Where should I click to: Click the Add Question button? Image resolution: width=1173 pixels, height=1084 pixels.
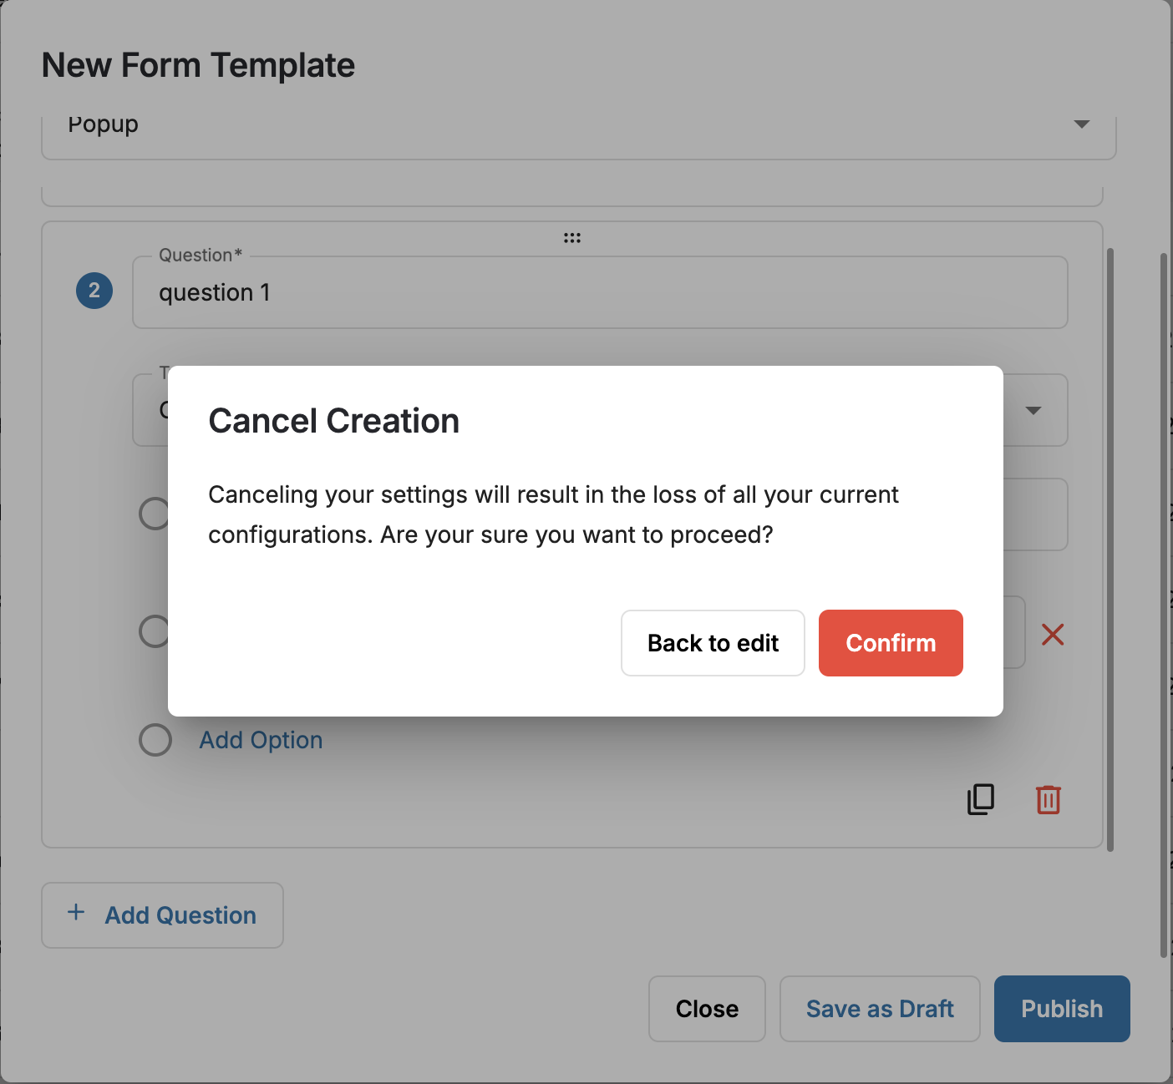[162, 915]
